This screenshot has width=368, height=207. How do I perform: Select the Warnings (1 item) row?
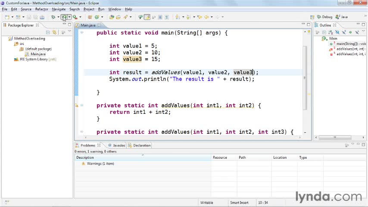click(x=98, y=163)
